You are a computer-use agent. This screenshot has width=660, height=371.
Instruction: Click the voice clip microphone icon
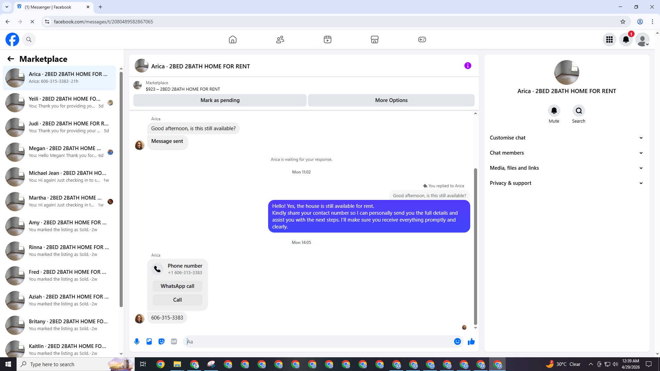point(137,341)
